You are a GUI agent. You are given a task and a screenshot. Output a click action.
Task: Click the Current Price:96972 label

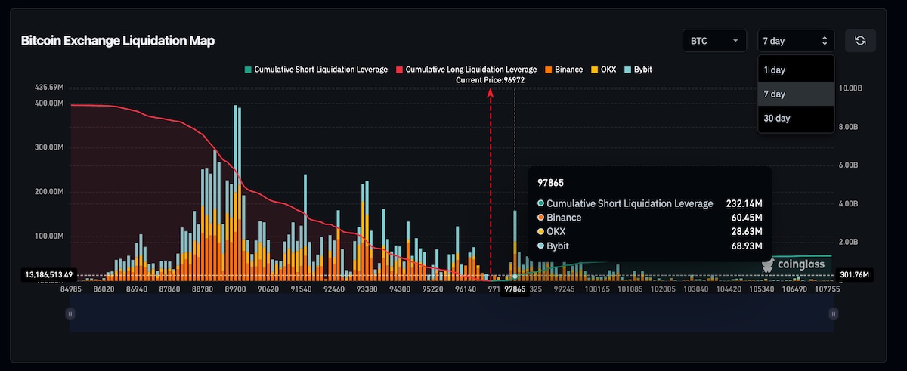[491, 80]
